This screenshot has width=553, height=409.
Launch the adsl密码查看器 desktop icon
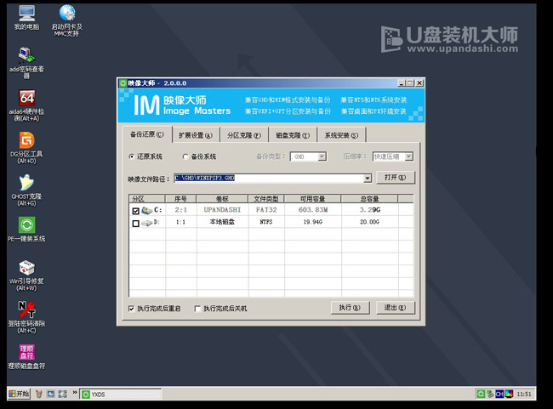point(27,63)
